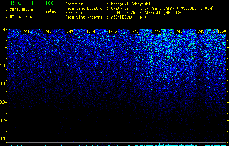Click the 1749 time marker
The image size is (229, 146).
[200, 31]
